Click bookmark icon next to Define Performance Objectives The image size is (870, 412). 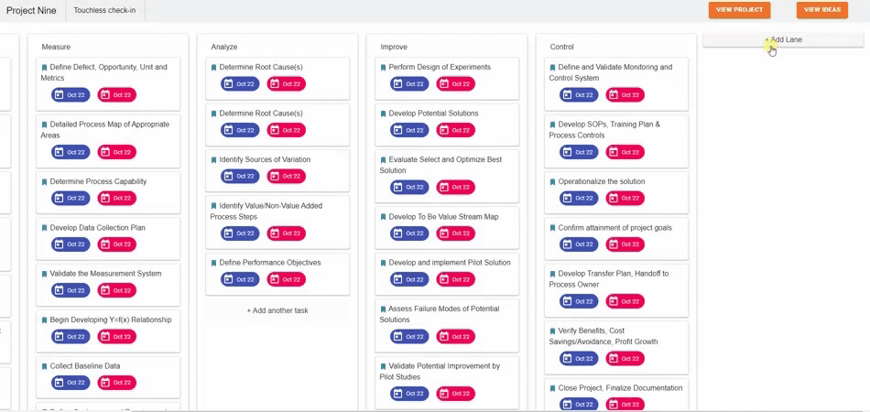(214, 263)
